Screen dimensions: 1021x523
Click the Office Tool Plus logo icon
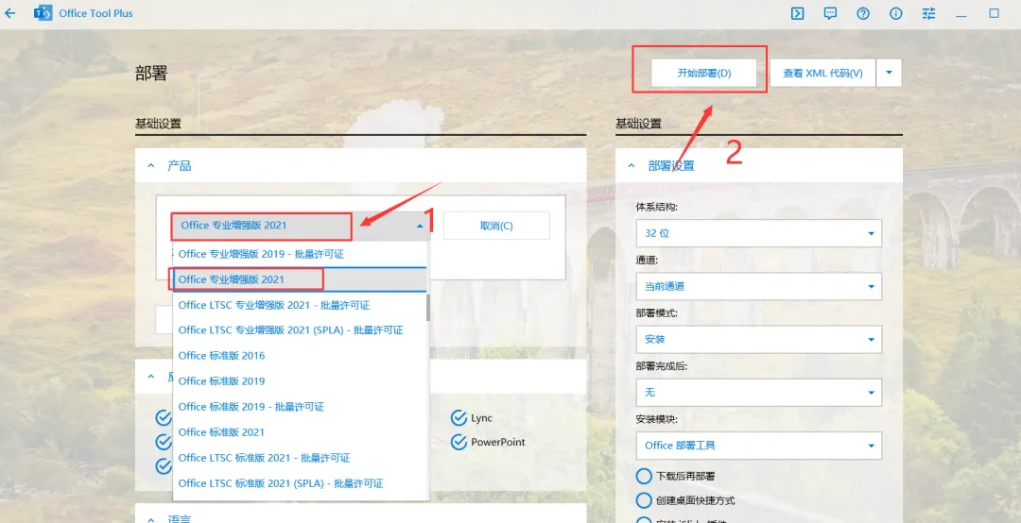click(43, 13)
